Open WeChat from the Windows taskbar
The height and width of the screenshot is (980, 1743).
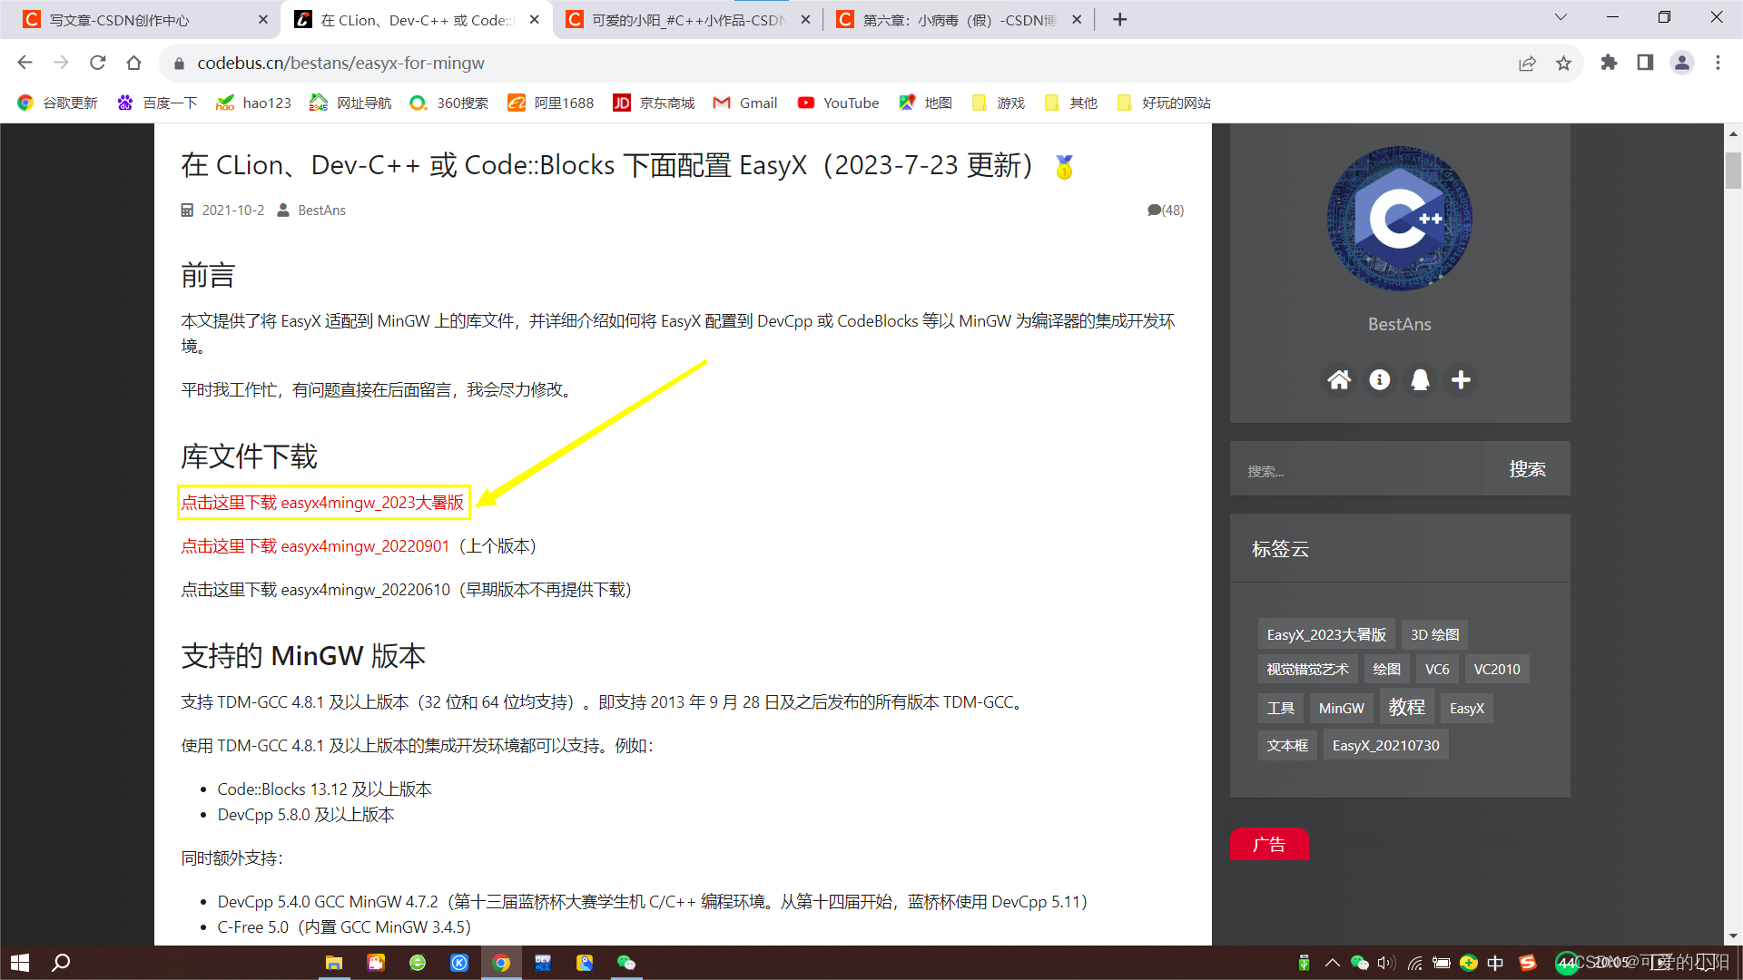coord(626,963)
